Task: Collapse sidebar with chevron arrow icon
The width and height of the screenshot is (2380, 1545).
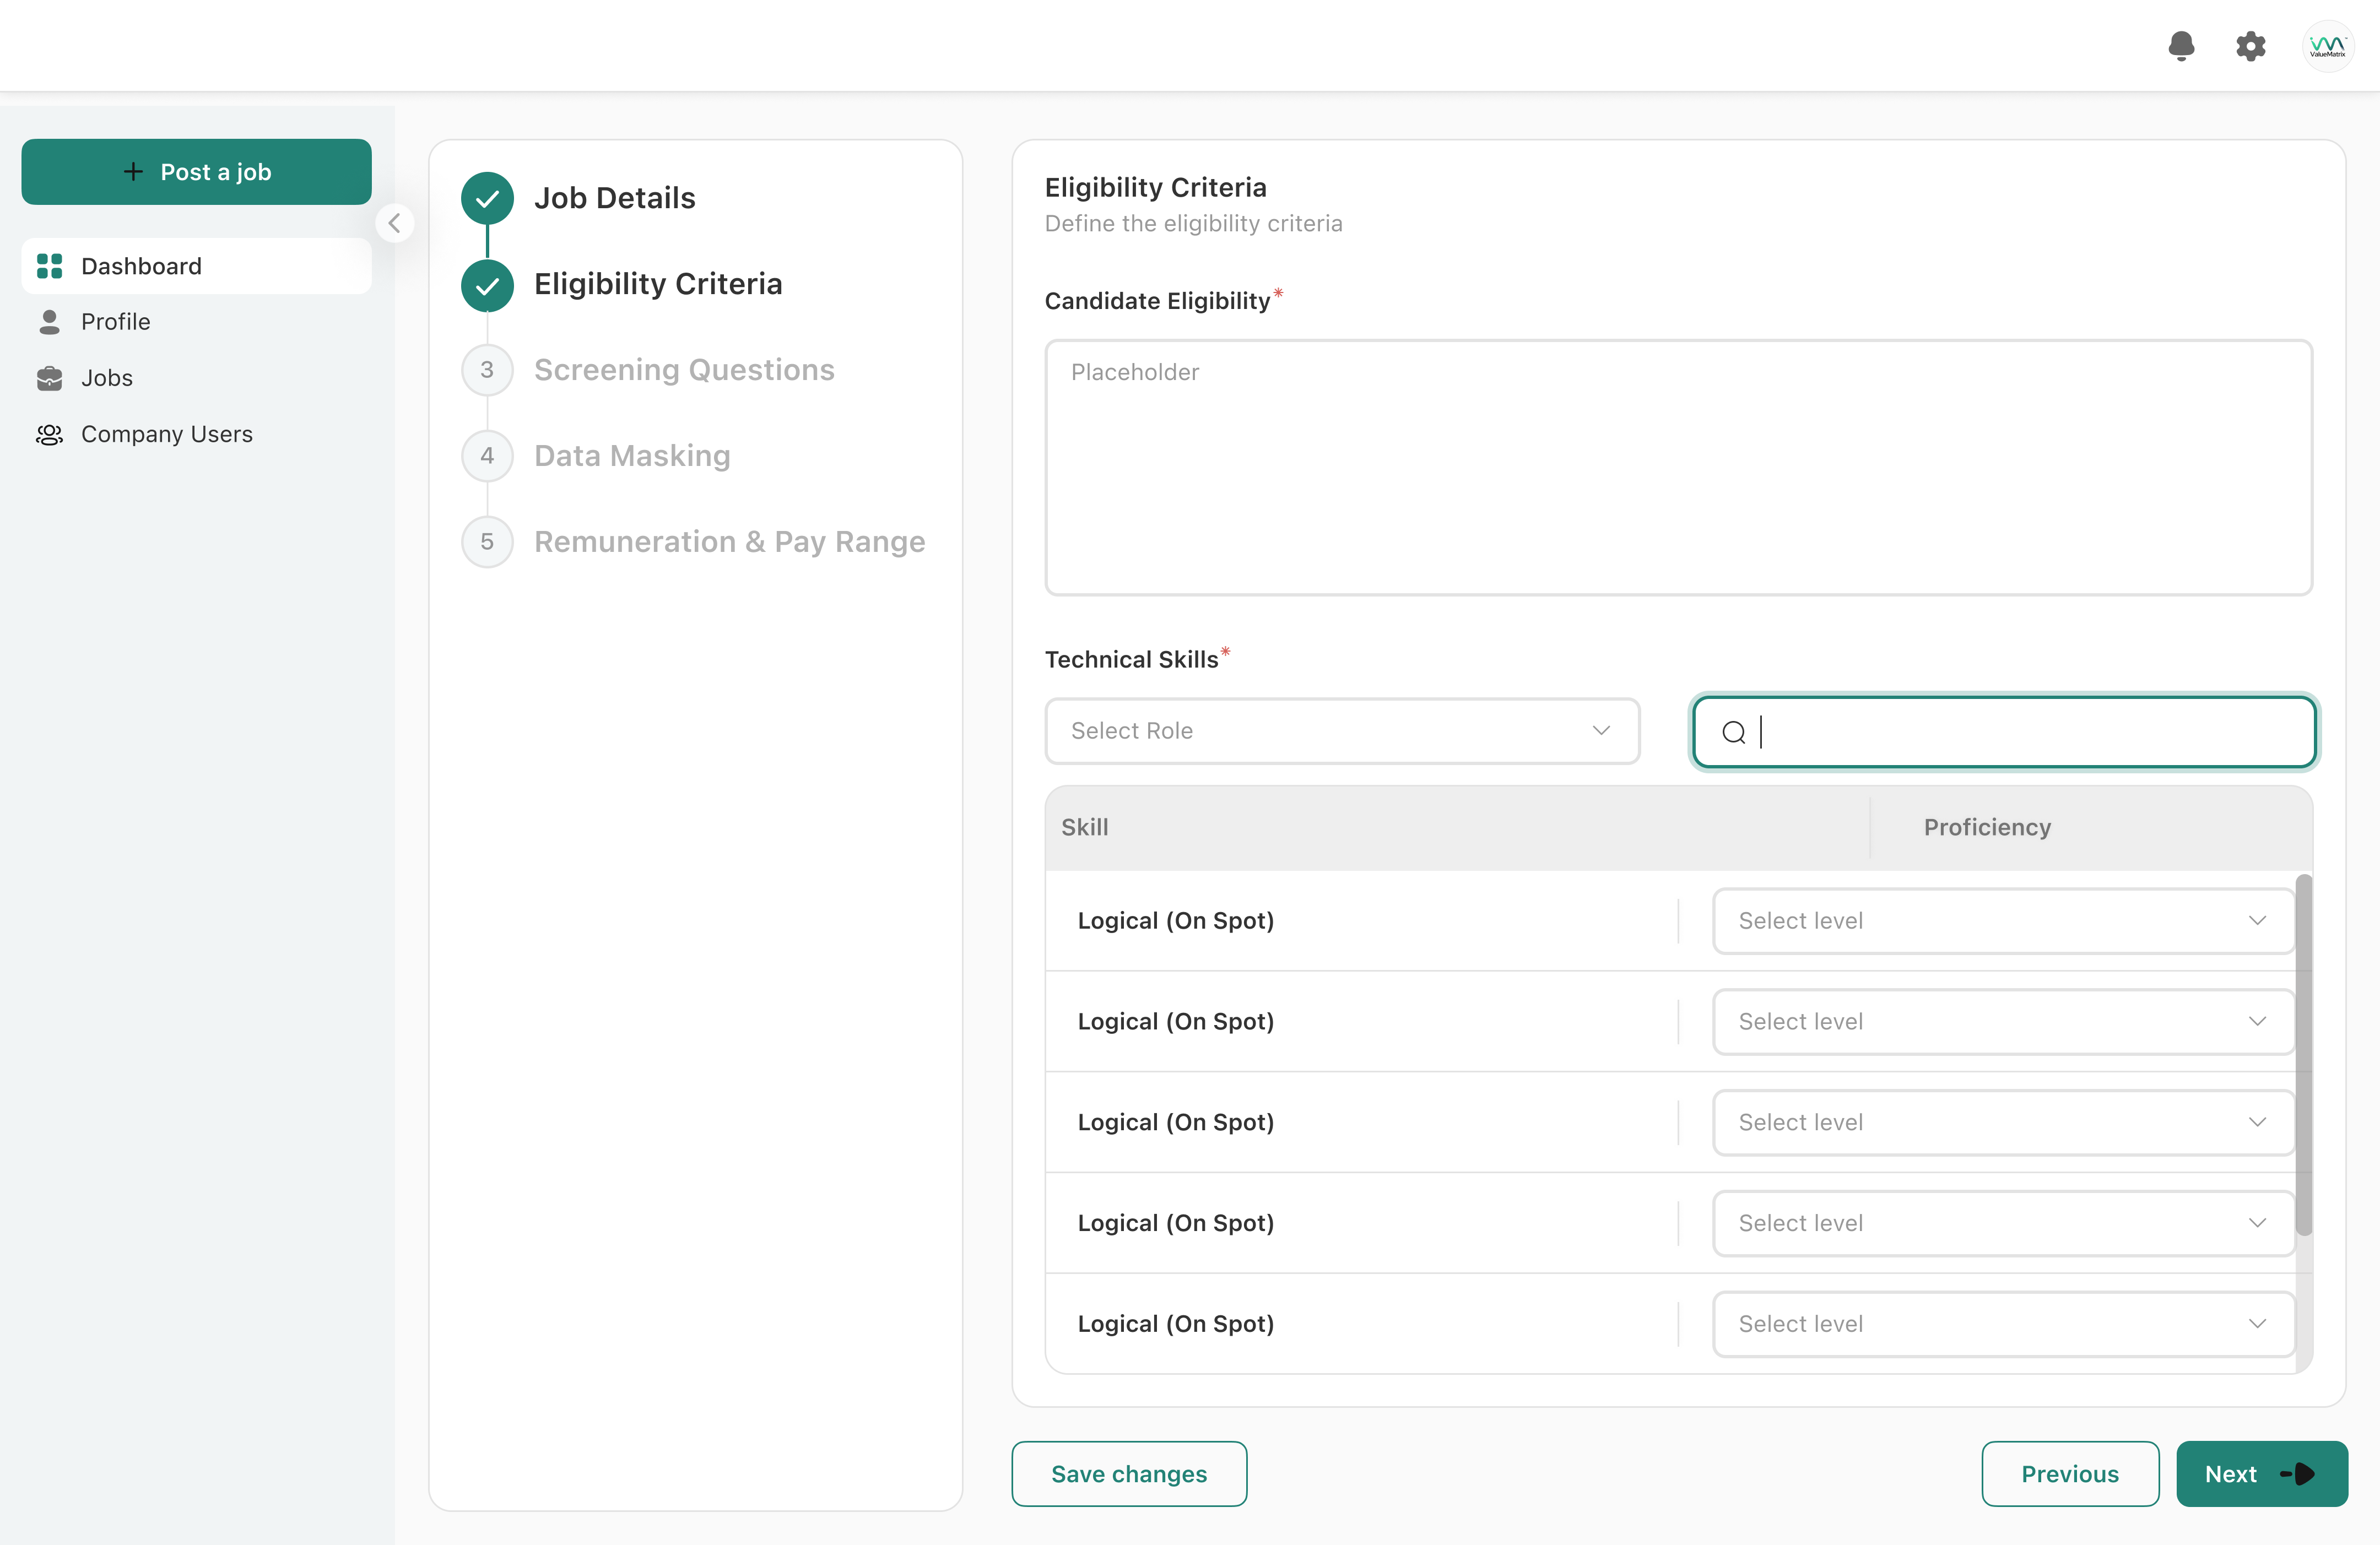Action: tap(395, 223)
